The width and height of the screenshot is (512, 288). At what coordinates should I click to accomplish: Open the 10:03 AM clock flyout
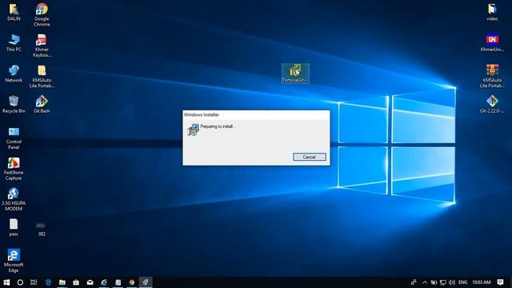tap(482, 282)
